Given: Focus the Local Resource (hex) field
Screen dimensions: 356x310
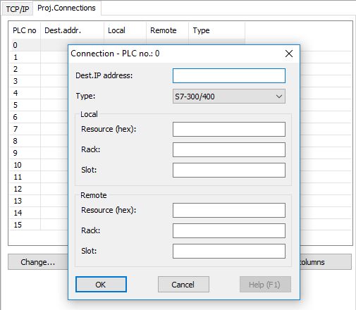Looking at the screenshot, I should (229, 129).
